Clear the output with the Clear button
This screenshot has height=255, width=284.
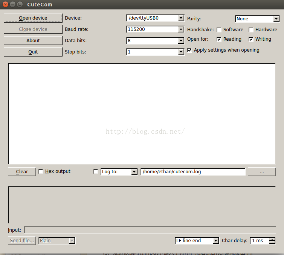(x=22, y=172)
